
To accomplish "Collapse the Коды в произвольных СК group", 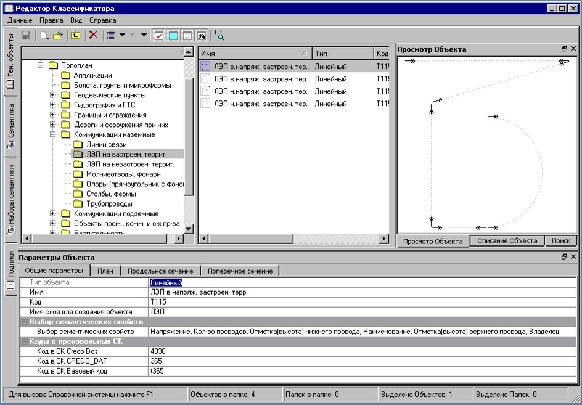I will coord(25,342).
